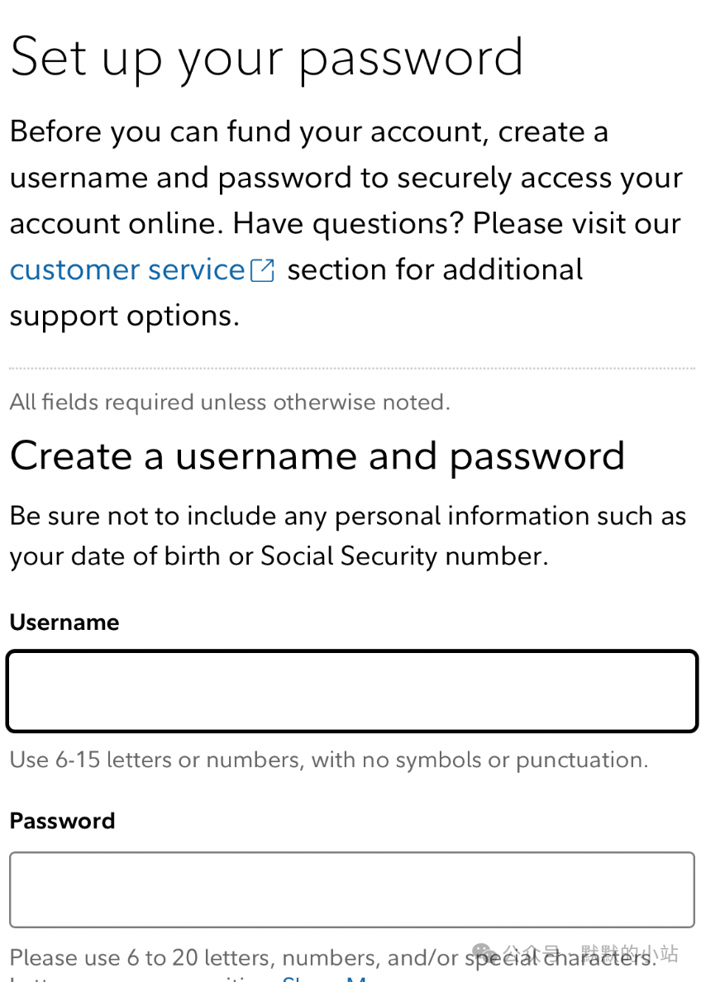Click the WeChat watermark icon
Screen dimensions: 701x982
pyautogui.click(x=483, y=954)
